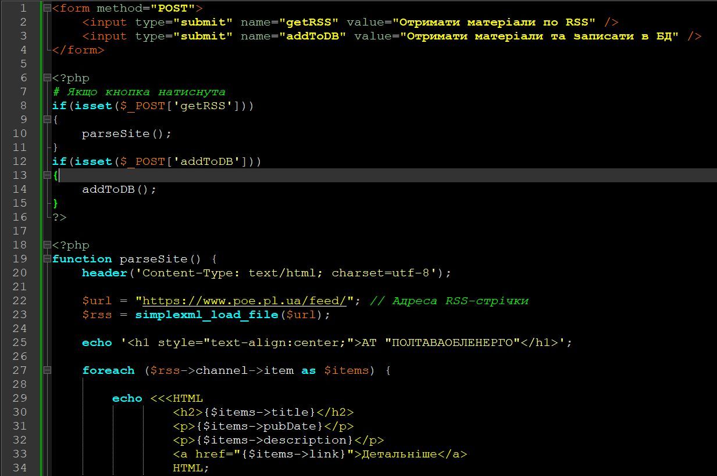Collapse the foreach loop fold on line 27
This screenshot has height=476, width=717.
(47, 370)
